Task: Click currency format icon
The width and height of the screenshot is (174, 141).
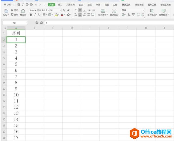Action: click(x=123, y=15)
